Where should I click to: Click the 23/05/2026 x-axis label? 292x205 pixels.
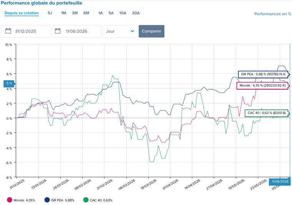pyautogui.click(x=258, y=184)
